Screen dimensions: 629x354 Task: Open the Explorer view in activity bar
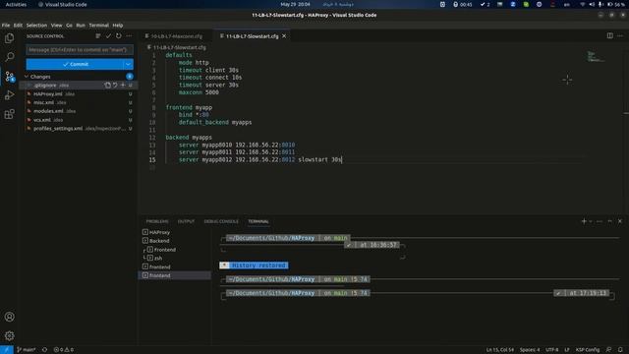9,38
